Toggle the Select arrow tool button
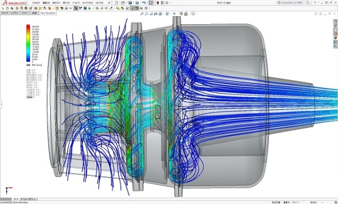The image size is (338, 204). pyautogui.click(x=150, y=3)
